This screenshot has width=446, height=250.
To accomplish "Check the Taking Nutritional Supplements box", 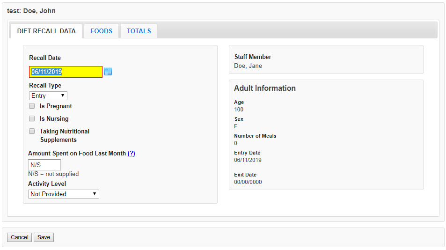I will (x=32, y=132).
